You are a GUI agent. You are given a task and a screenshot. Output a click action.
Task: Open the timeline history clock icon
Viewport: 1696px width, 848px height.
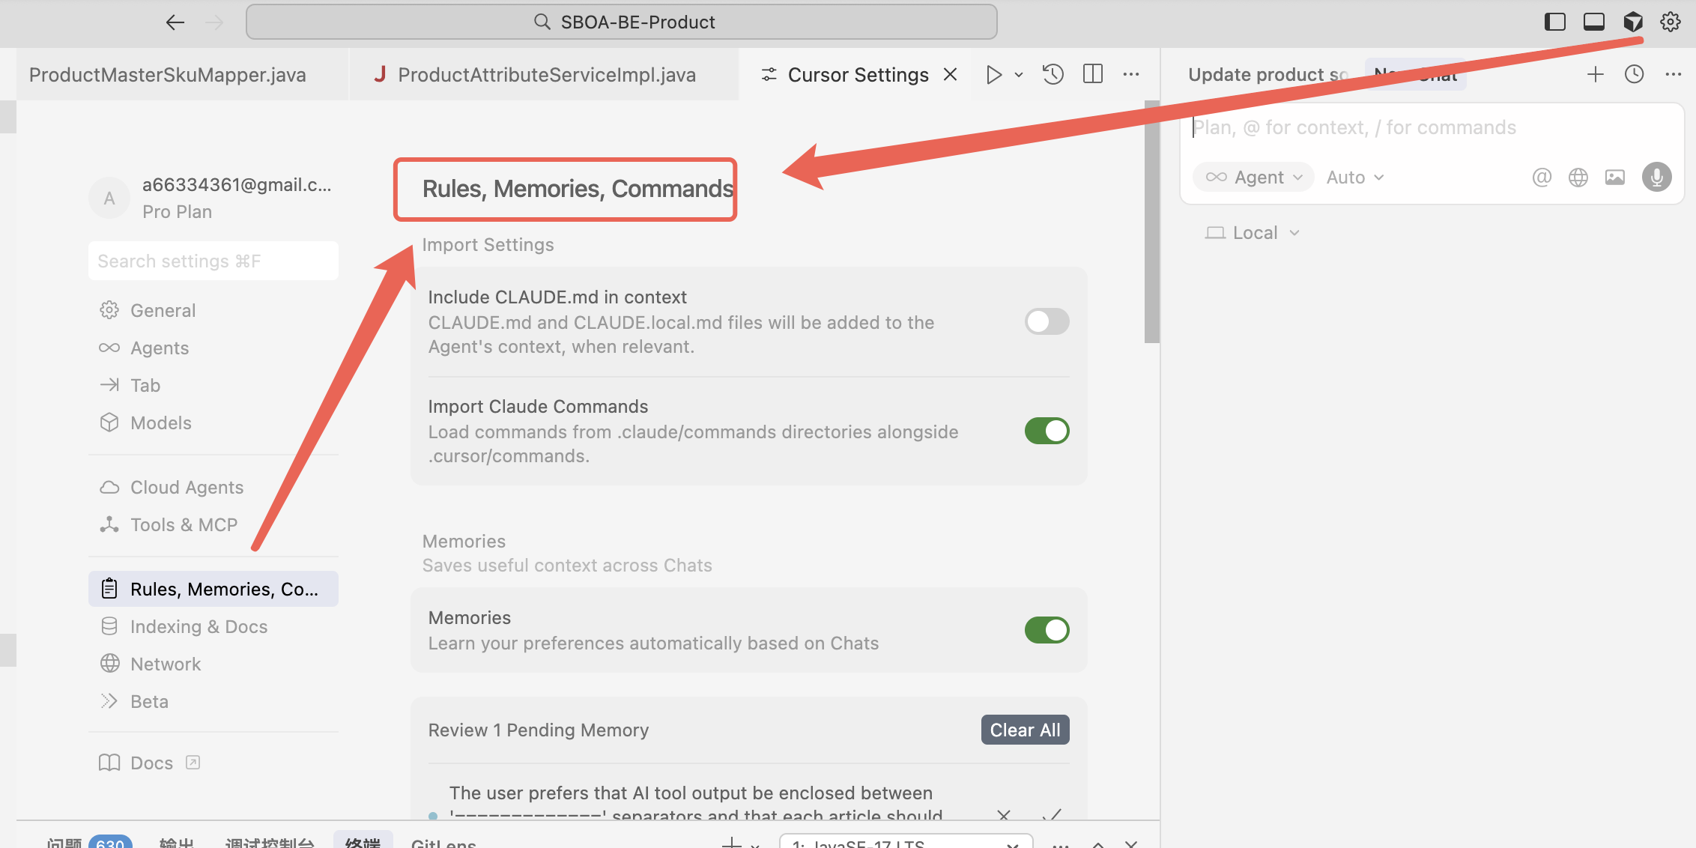point(1053,74)
